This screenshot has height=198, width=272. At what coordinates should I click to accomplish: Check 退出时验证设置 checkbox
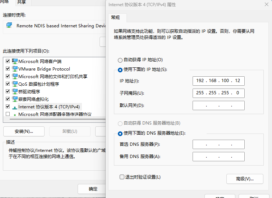[122, 177]
